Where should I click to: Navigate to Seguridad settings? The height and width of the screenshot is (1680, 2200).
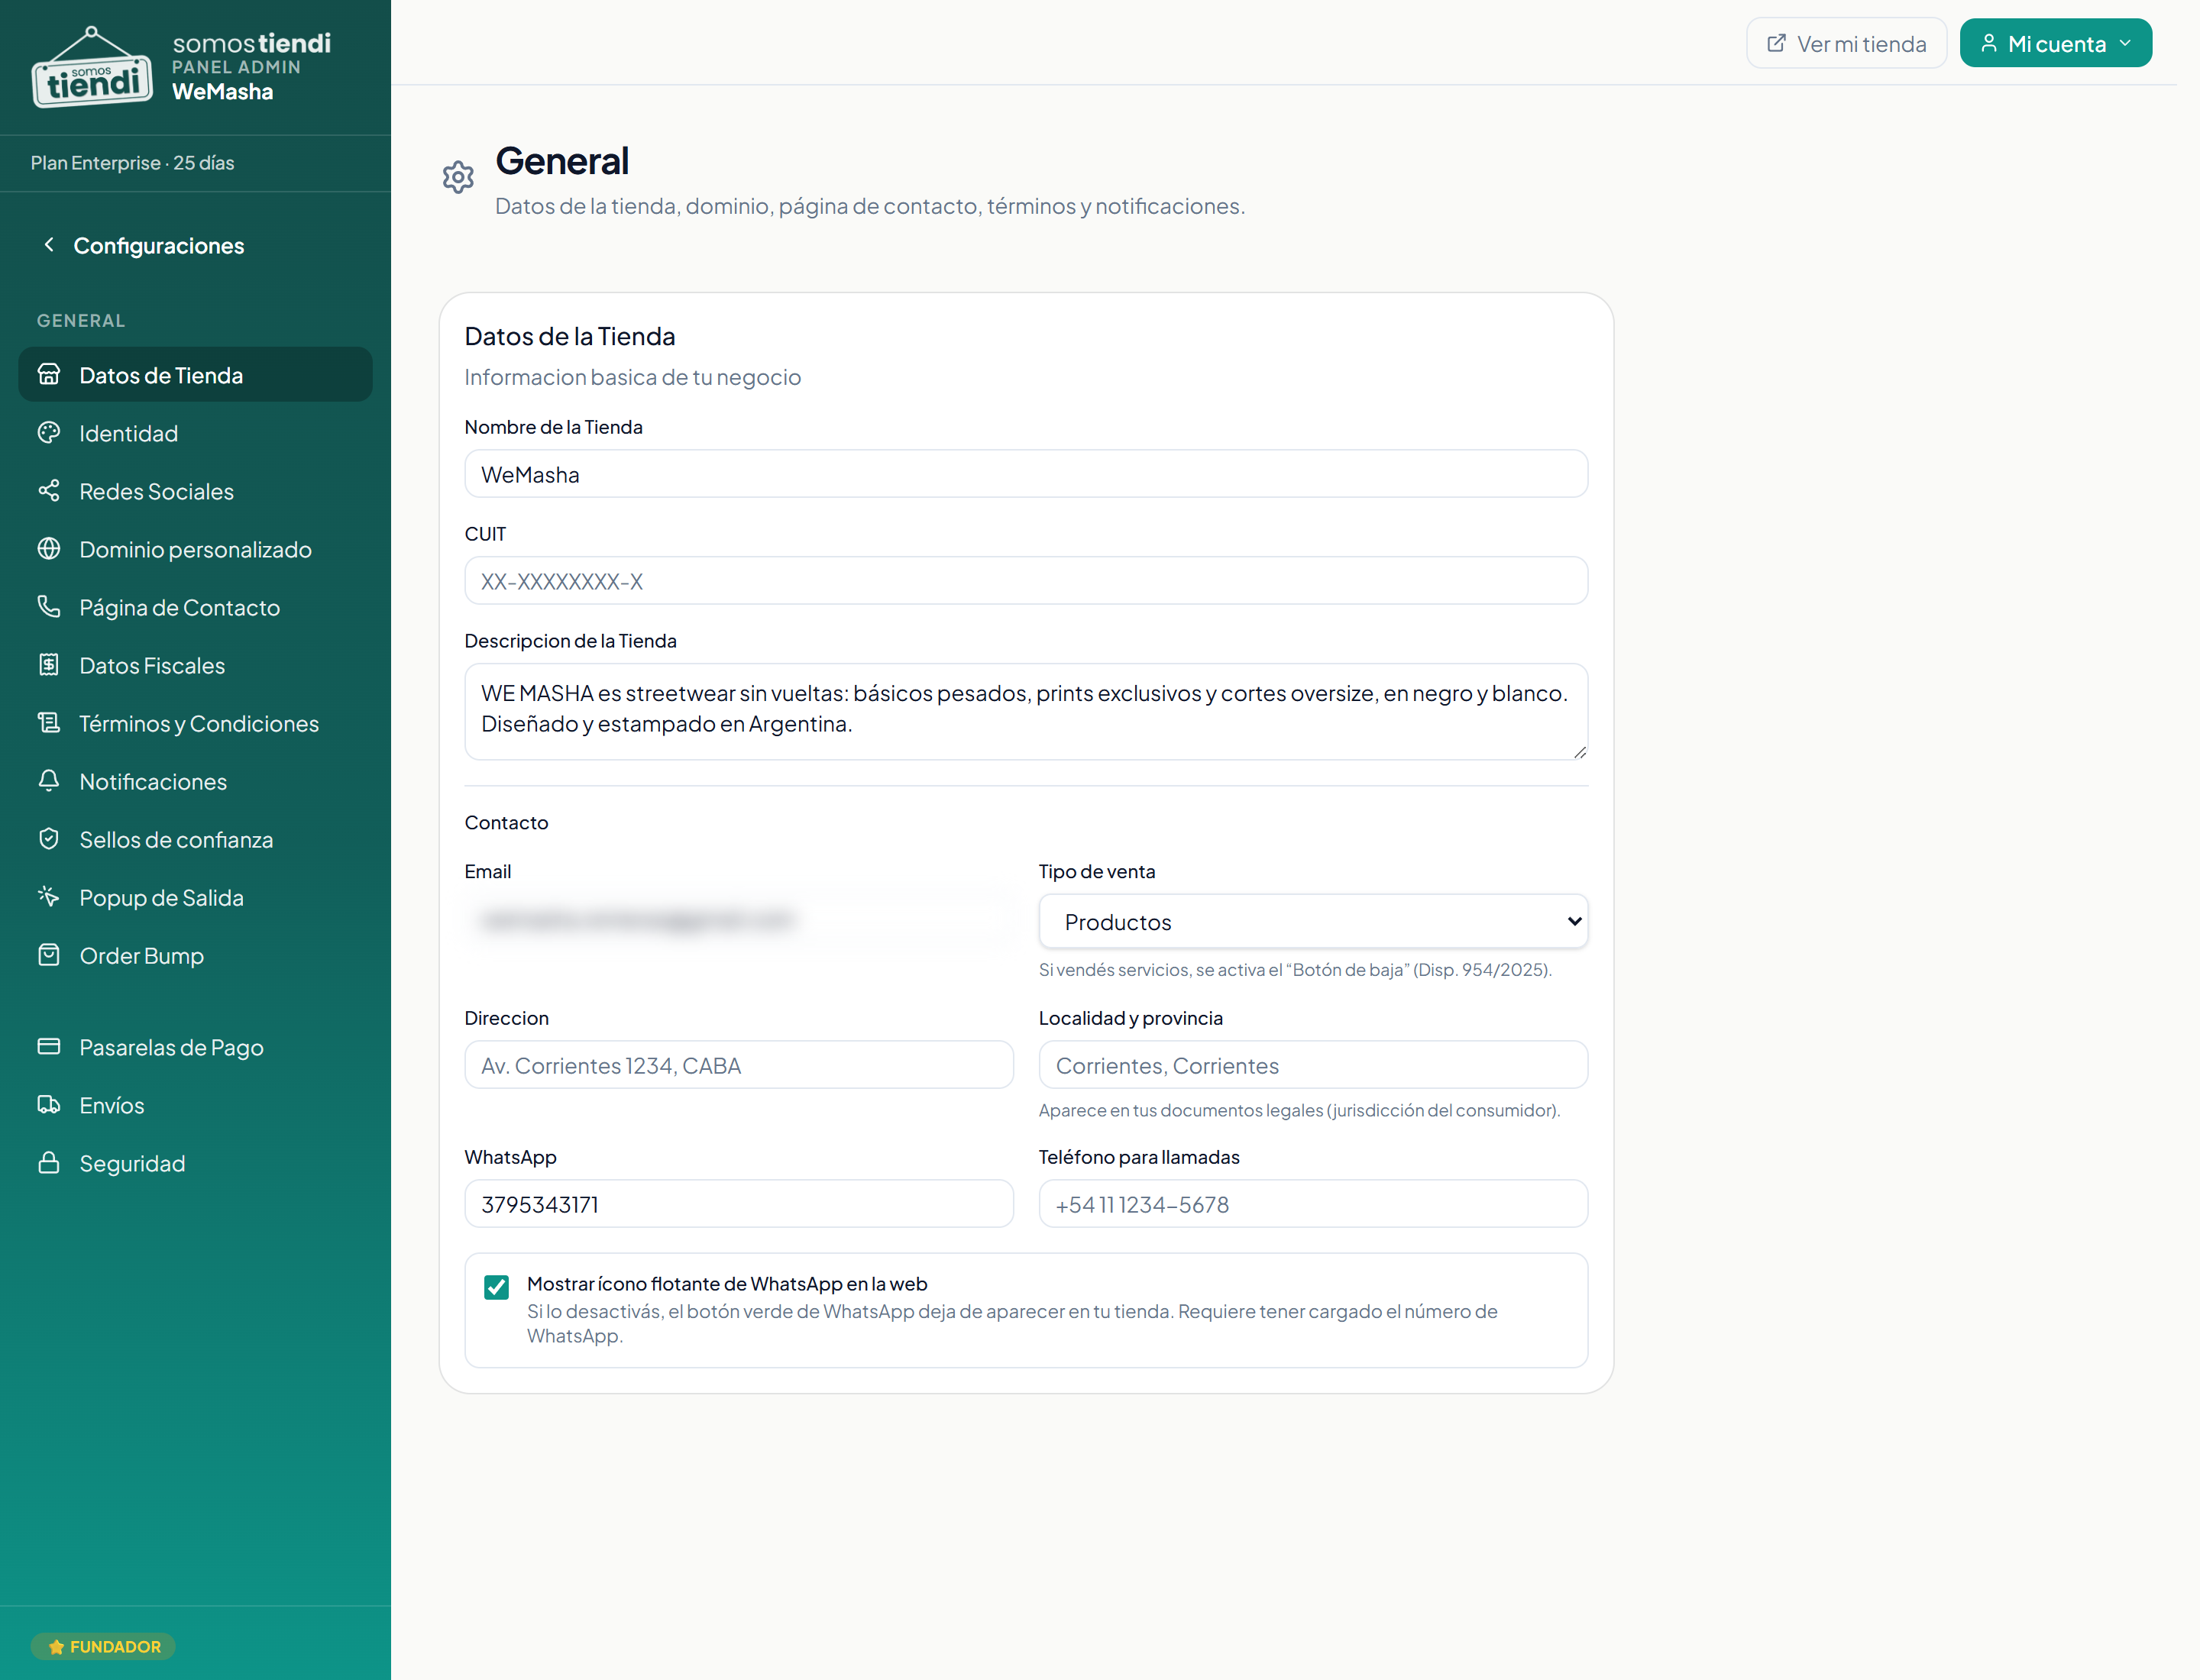pos(196,1162)
